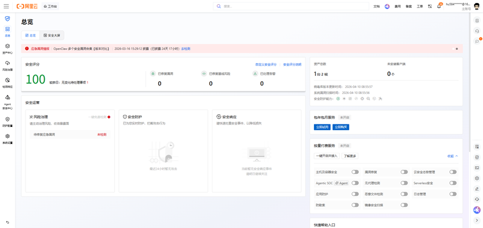Select the dark carousel dot in the alert banner
This screenshot has width=483, height=228.
457,49
